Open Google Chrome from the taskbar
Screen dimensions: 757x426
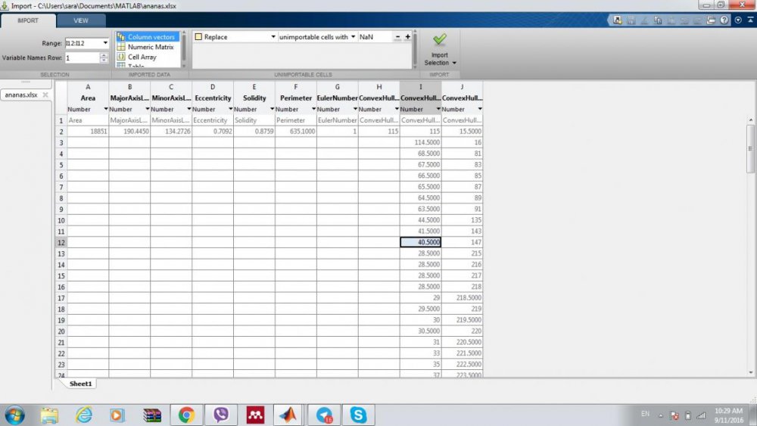point(186,415)
